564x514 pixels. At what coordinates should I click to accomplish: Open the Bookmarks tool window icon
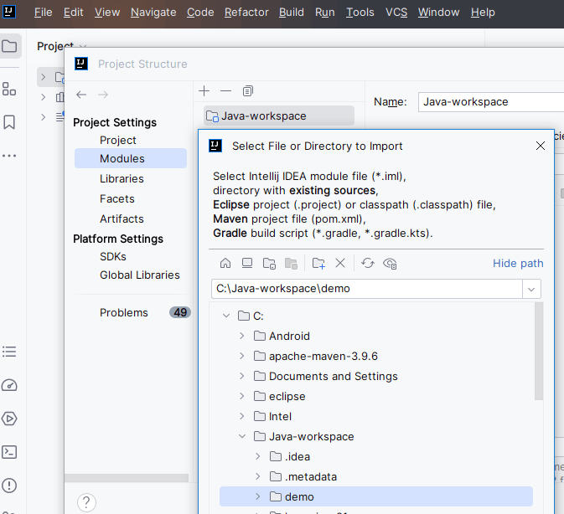pos(9,122)
